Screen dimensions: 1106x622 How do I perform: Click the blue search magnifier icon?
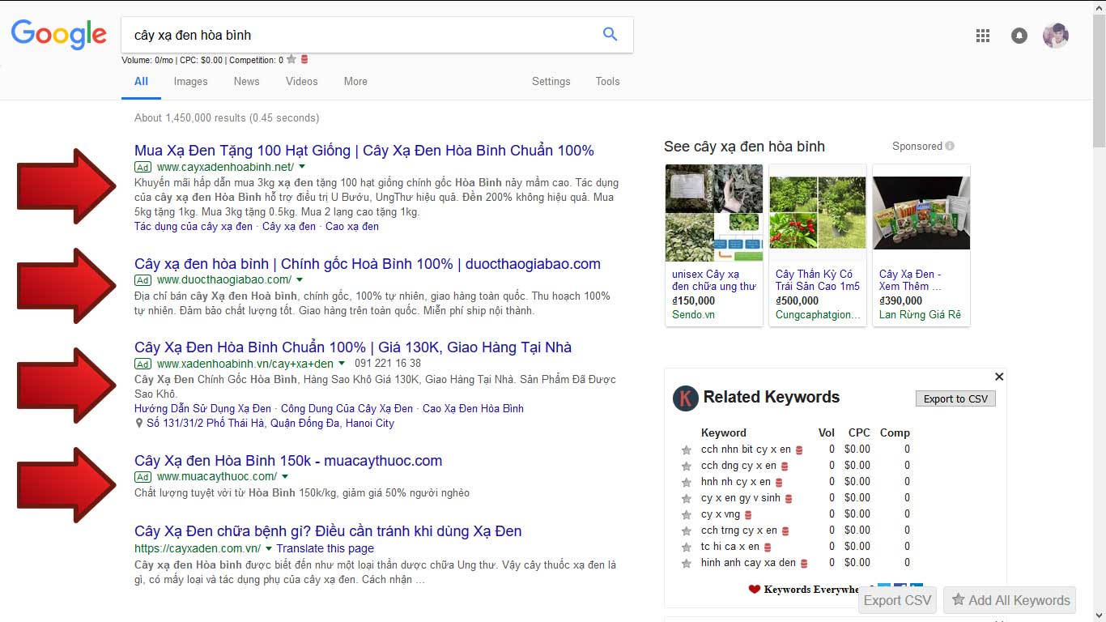click(610, 34)
